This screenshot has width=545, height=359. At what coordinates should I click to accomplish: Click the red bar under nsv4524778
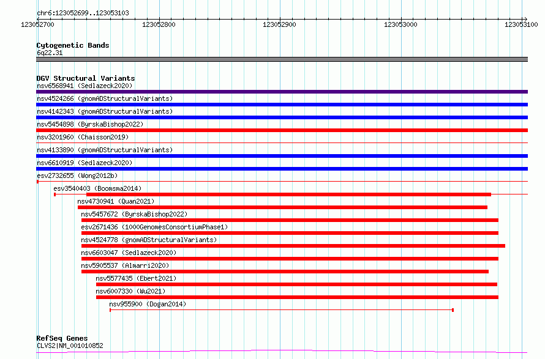293,246
